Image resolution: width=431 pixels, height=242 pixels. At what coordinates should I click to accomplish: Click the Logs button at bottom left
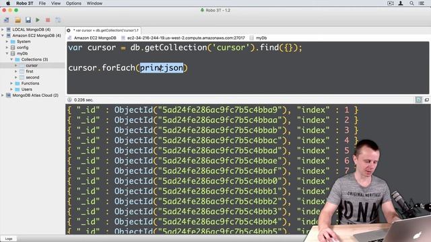[9, 239]
